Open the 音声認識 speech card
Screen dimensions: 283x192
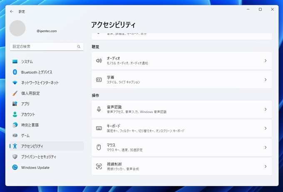(181, 109)
